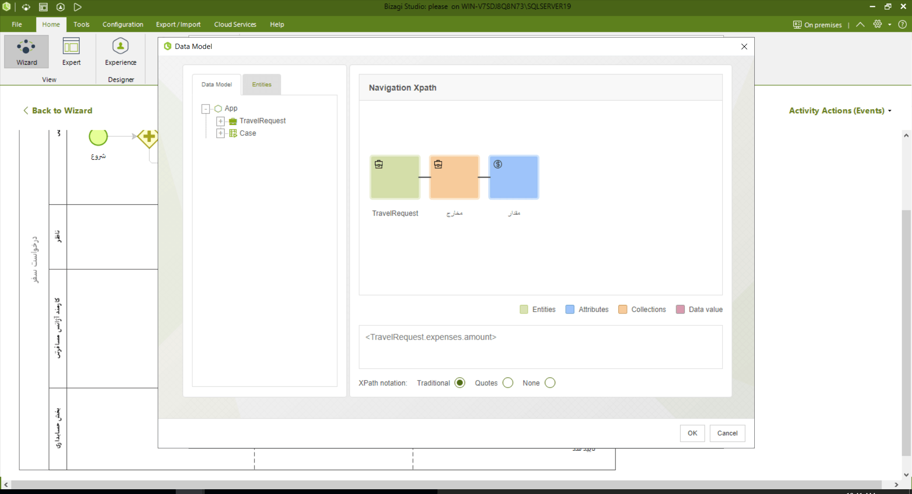Image resolution: width=912 pixels, height=494 pixels.
Task: Expand the Case tree node
Action: pyautogui.click(x=220, y=133)
